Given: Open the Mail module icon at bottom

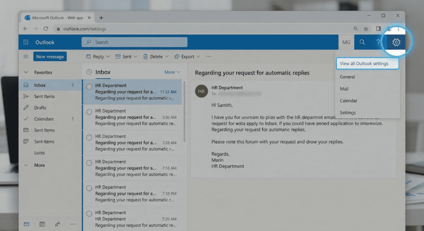Looking at the screenshot, I should (x=26, y=224).
